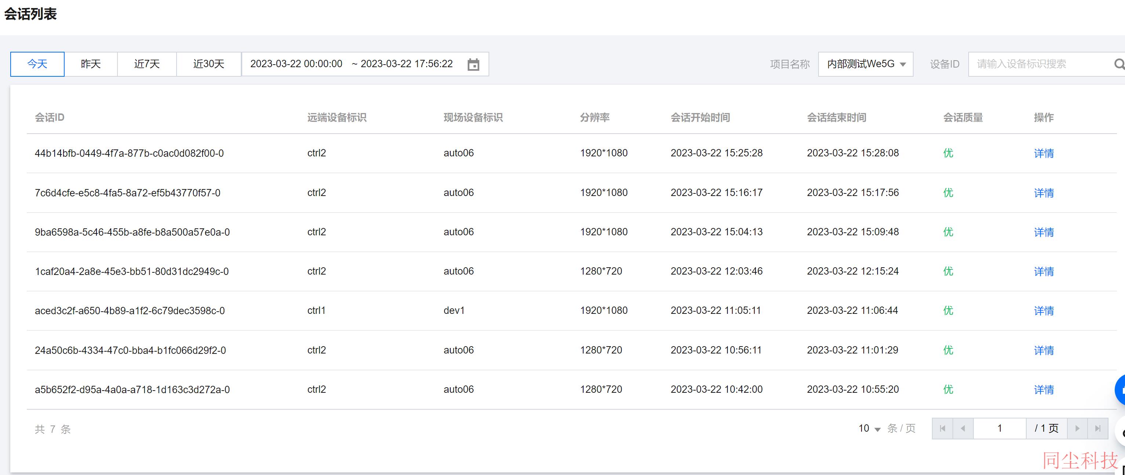Click session ID 1caf20a4-2a8e-45e3-bb51-80d31dc2949c-0
Viewport: 1125px width, 475px height.
[132, 272]
